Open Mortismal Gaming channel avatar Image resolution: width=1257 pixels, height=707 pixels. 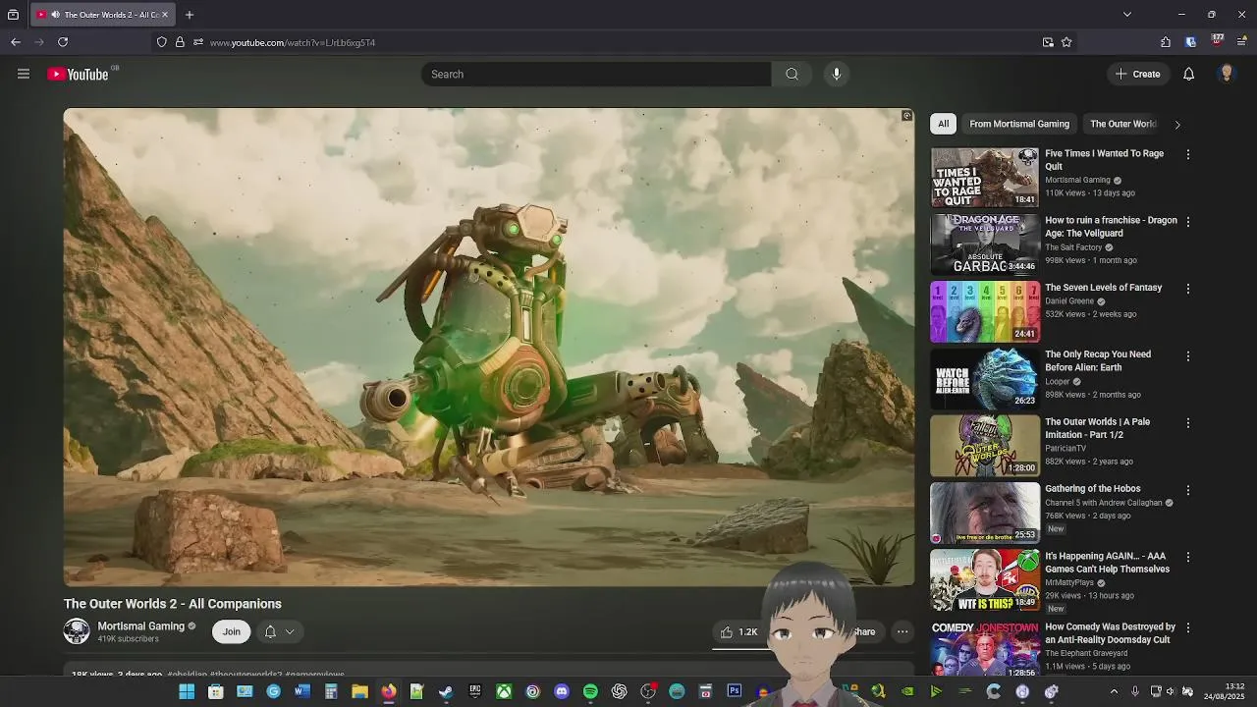click(x=77, y=631)
